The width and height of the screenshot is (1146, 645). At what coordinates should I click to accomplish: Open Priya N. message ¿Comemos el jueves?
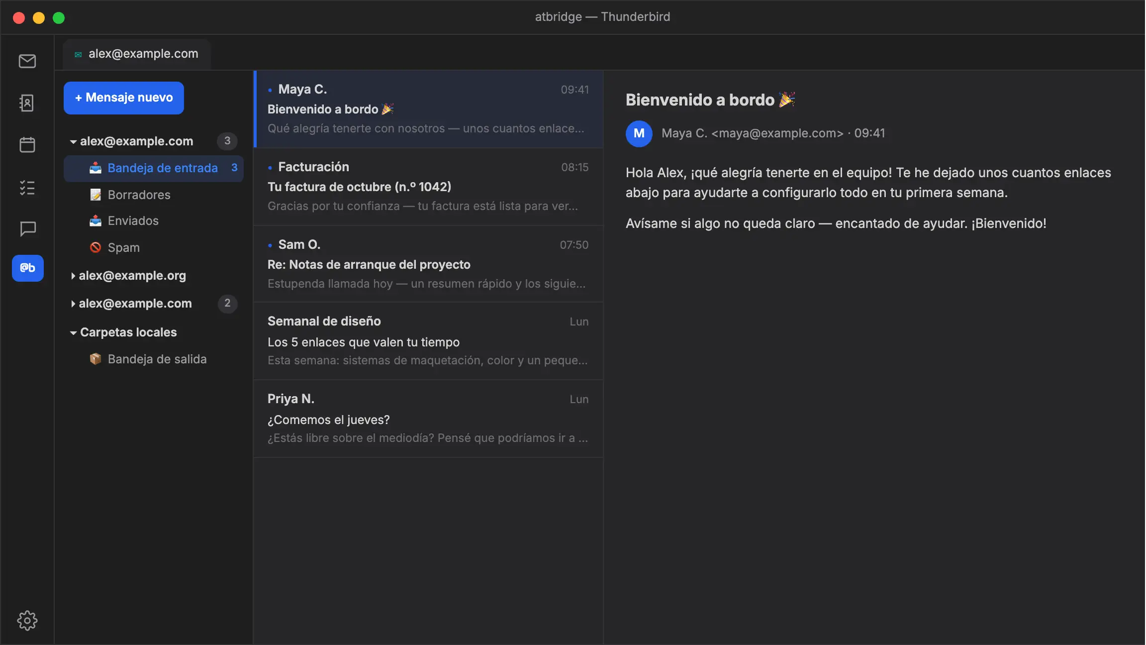click(x=428, y=419)
